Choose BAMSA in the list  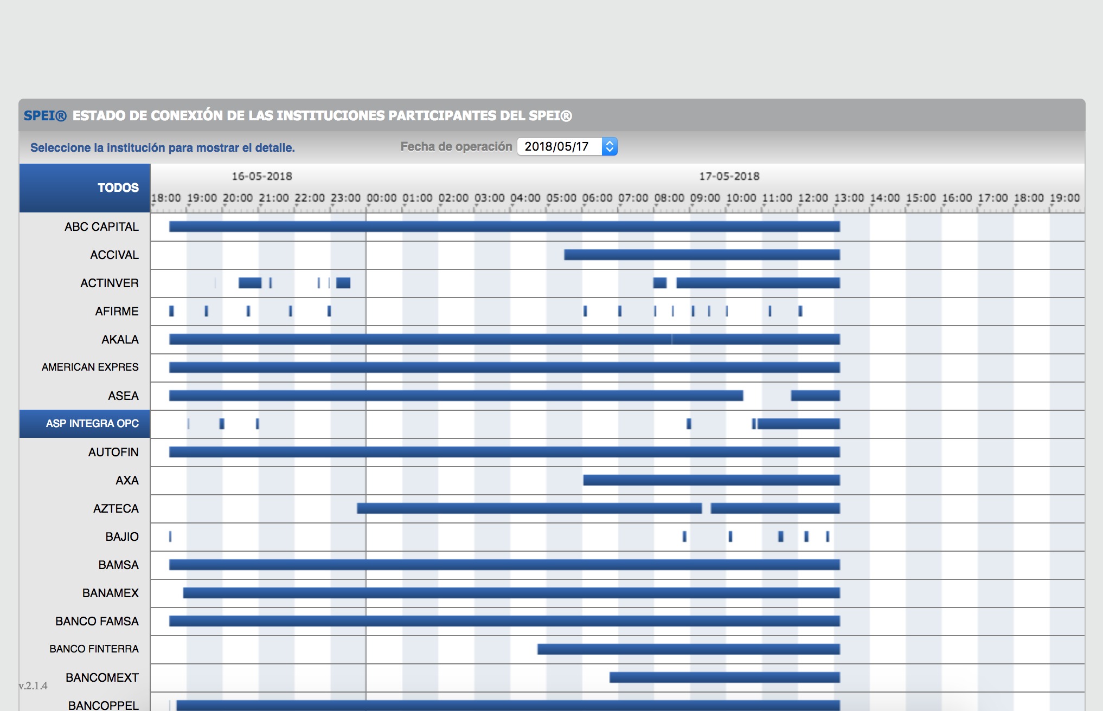[85, 565]
